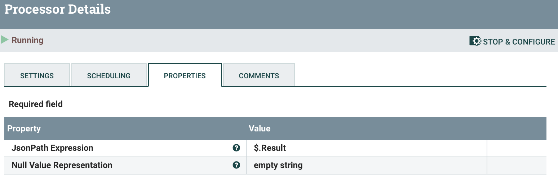The height and width of the screenshot is (191, 558).
Task: Click the green Running status play icon
Action: tap(4, 40)
